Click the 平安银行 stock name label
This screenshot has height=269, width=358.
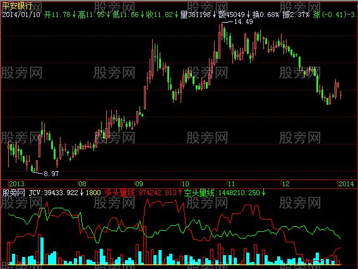coord(17,6)
